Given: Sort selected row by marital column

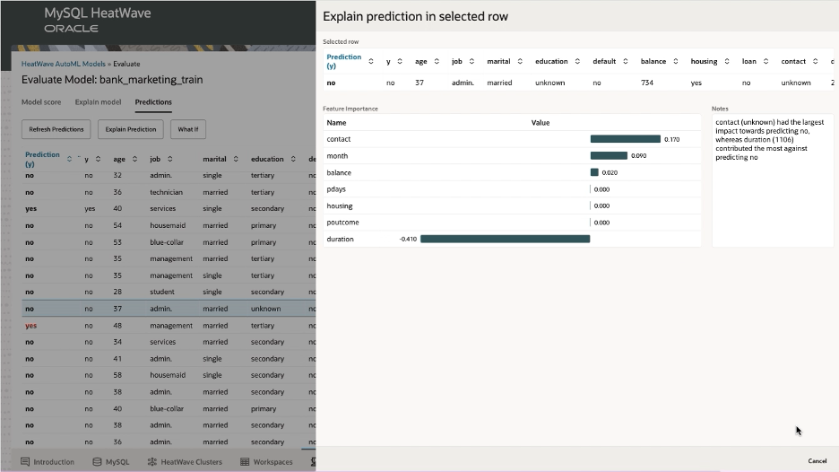Looking at the screenshot, I should coord(520,62).
